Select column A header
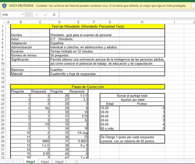 [8, 22]
